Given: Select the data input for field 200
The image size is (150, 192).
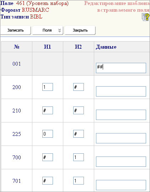Looking at the screenshot, I should click(121, 91).
